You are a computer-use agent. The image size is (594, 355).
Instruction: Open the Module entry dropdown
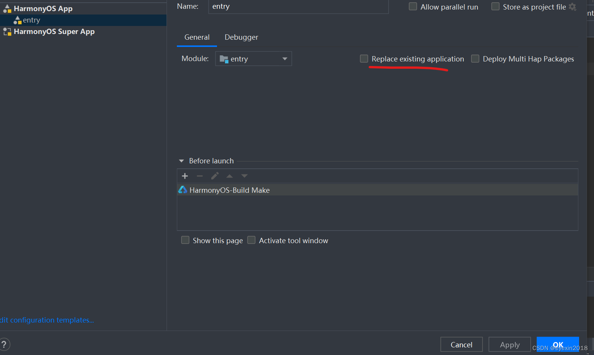[254, 59]
